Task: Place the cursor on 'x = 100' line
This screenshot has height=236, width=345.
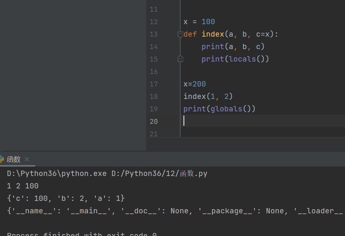Action: point(199,22)
